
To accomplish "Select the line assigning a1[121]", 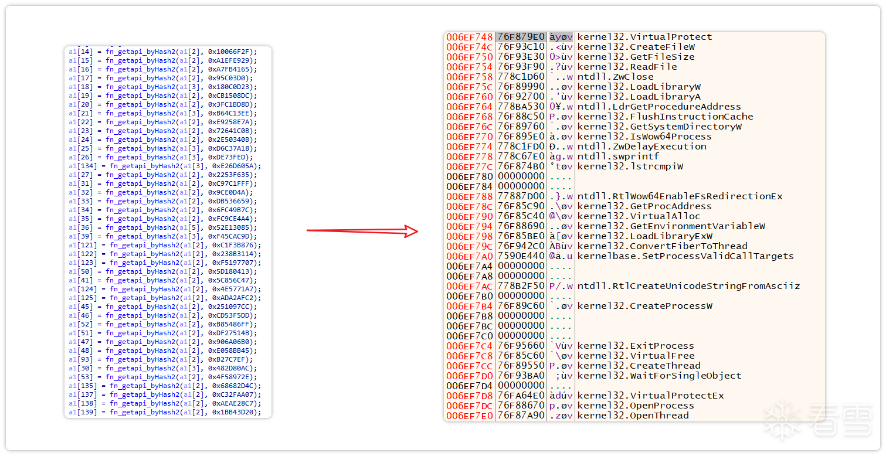I will [165, 245].
